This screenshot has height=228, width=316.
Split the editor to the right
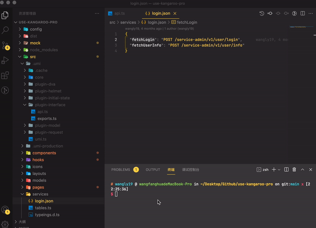(303, 13)
